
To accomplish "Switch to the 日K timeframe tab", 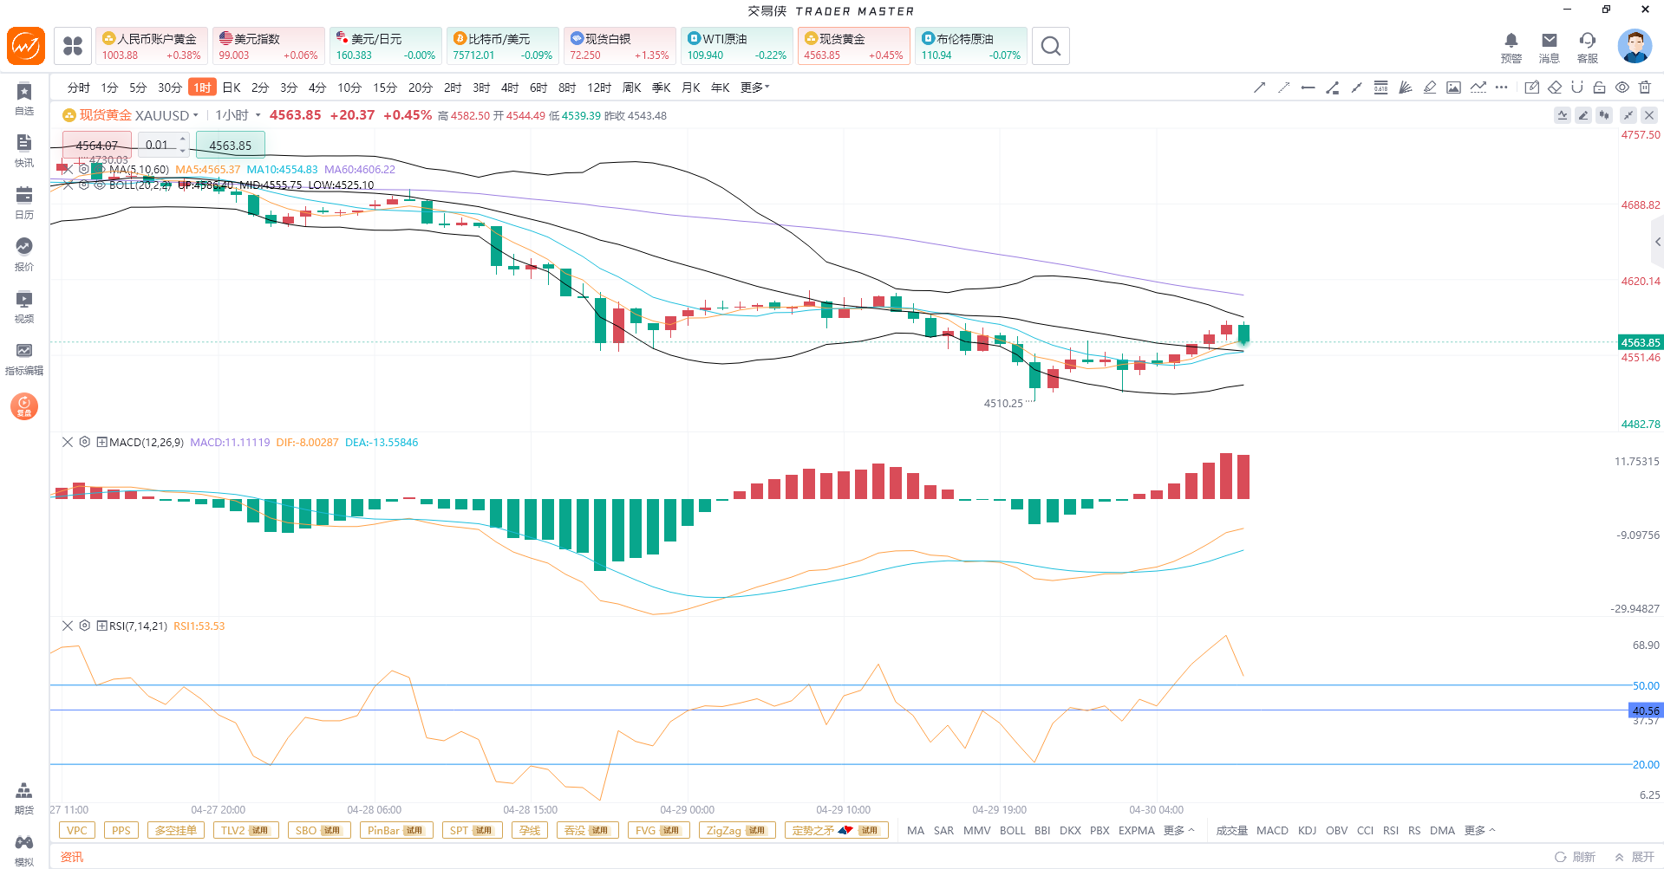I will [x=232, y=88].
